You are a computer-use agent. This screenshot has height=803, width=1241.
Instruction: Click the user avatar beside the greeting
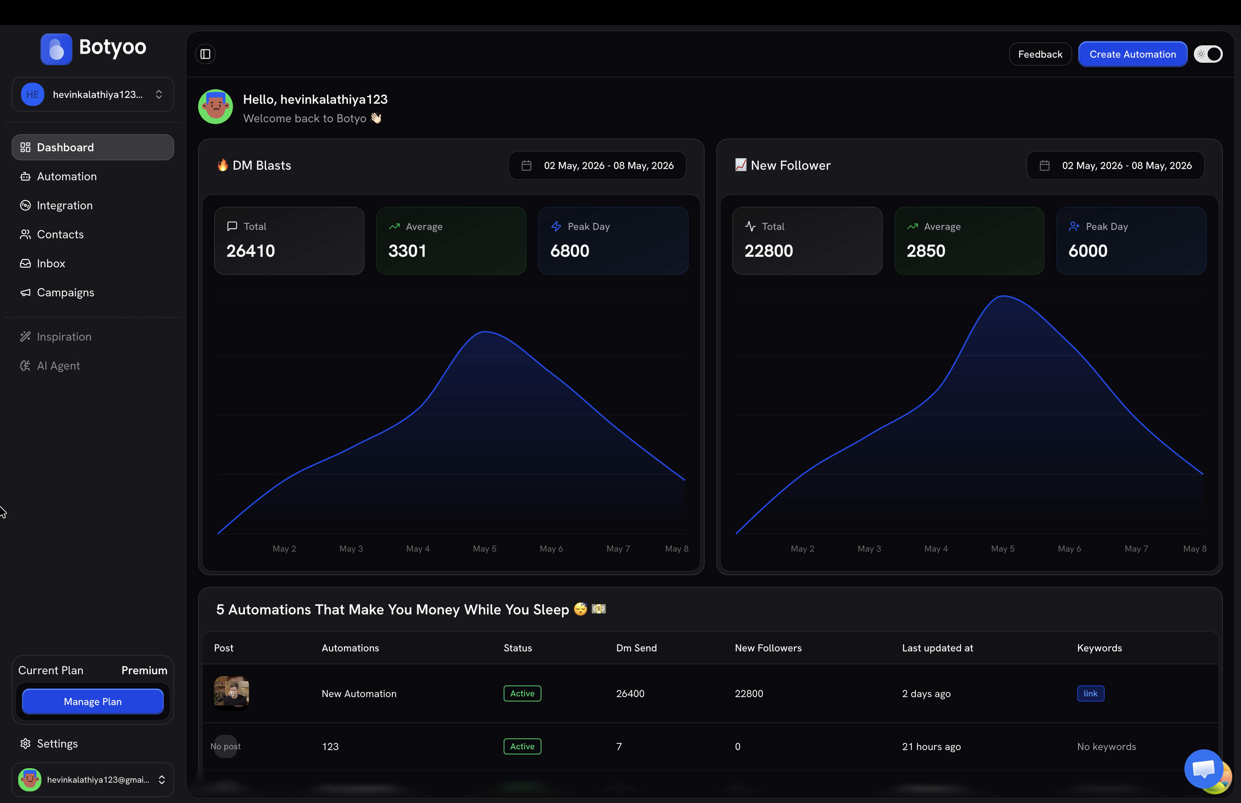coord(215,107)
